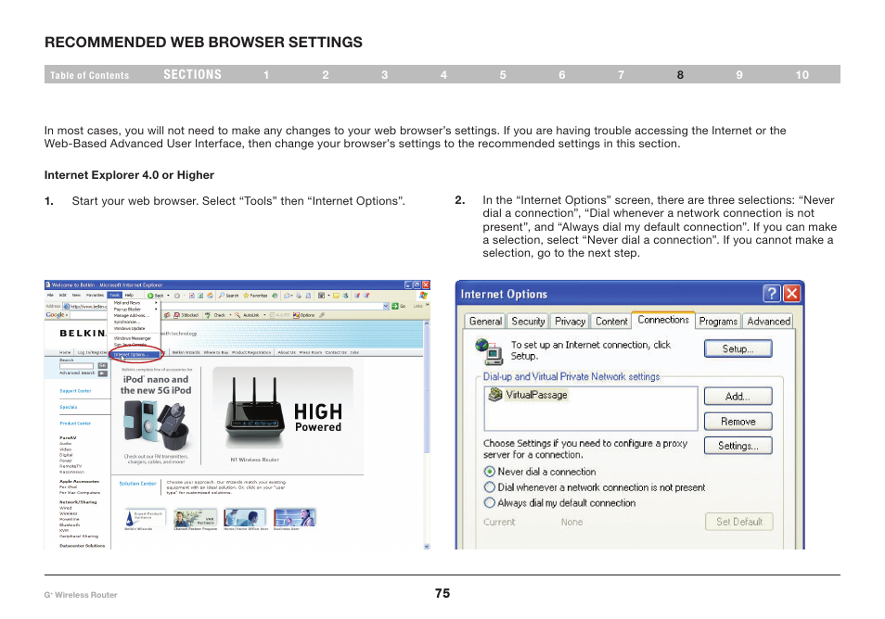Click the Setup... button in Internet Options

(737, 349)
